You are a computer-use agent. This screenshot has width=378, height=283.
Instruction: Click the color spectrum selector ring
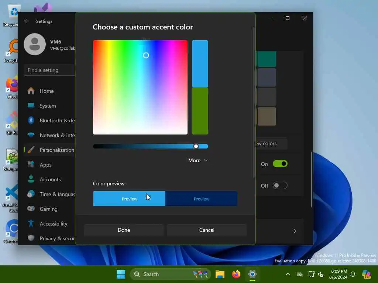[x=146, y=55]
